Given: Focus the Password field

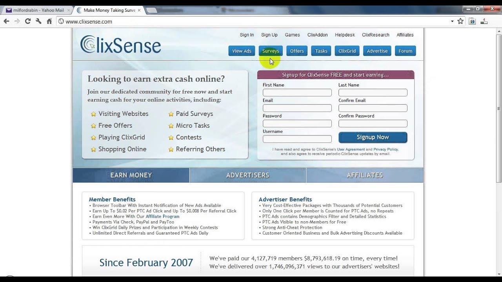Looking at the screenshot, I should [297, 124].
